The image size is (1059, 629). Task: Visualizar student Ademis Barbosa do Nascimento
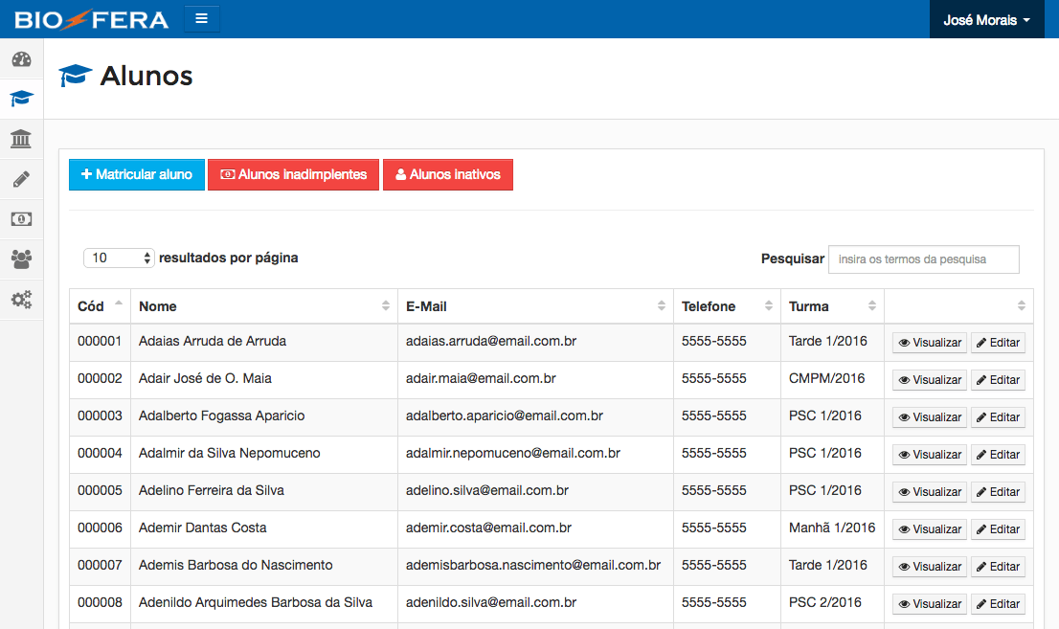point(930,566)
